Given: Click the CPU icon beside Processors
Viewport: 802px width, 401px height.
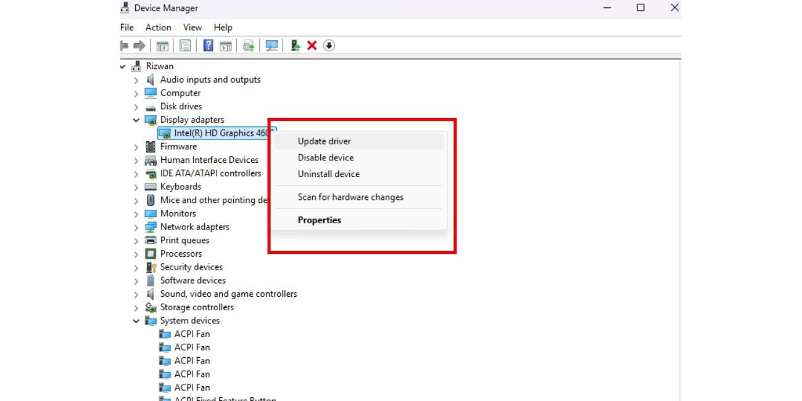Looking at the screenshot, I should (x=151, y=254).
